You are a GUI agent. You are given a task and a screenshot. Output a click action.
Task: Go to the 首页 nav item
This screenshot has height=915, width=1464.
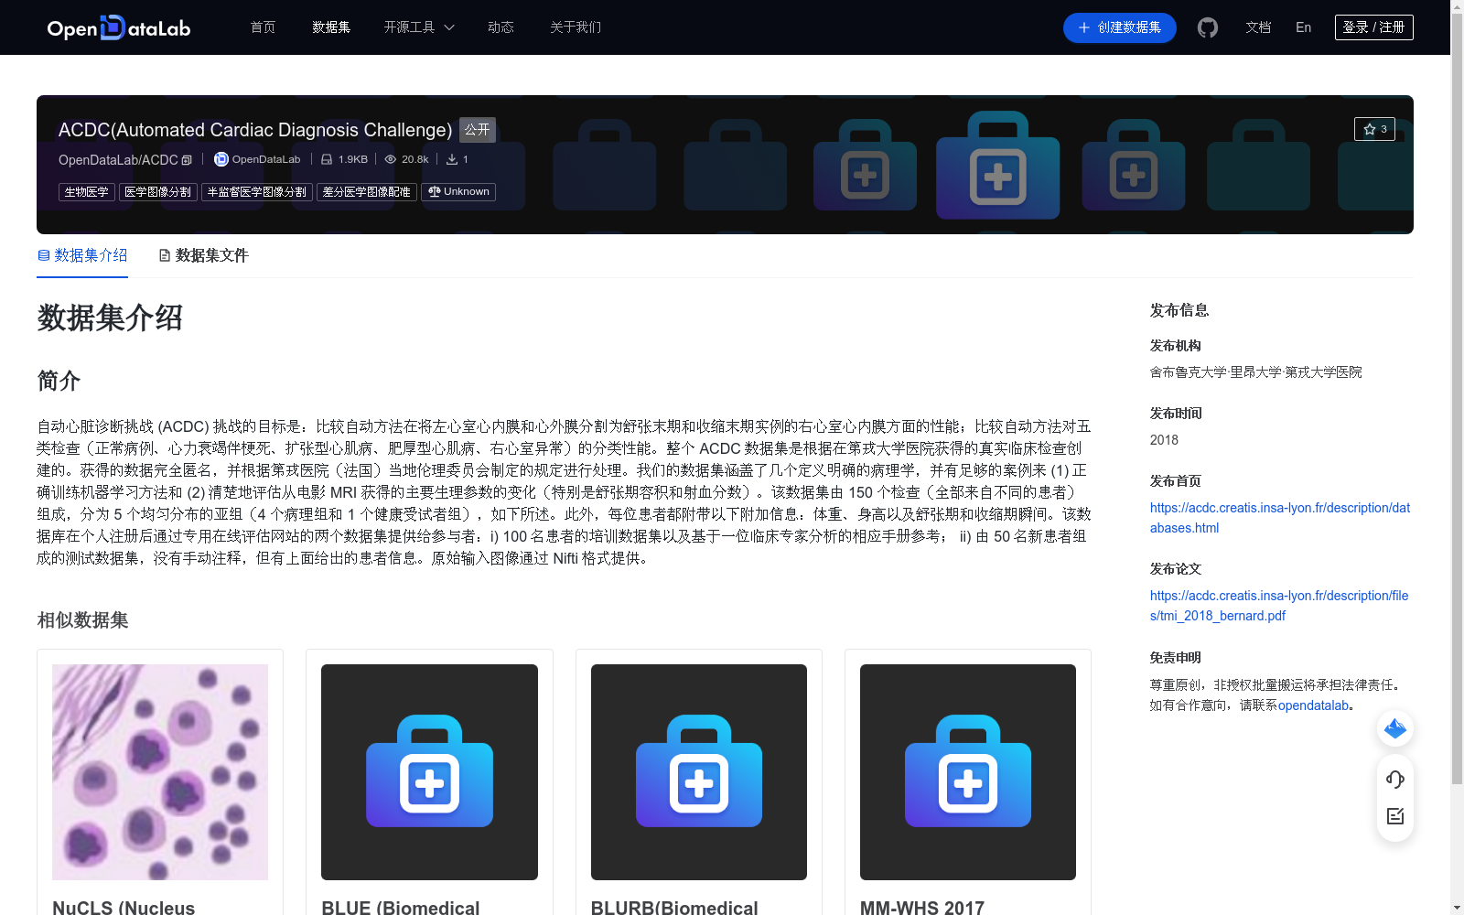point(263,27)
